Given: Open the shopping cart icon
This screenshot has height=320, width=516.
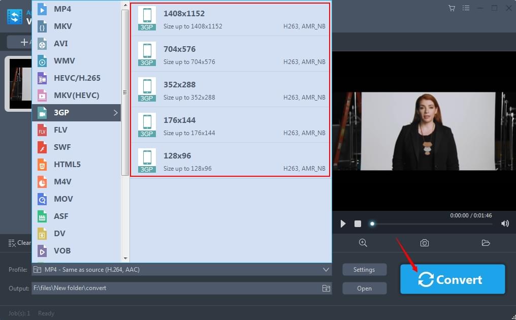Looking at the screenshot, I should (451, 8).
